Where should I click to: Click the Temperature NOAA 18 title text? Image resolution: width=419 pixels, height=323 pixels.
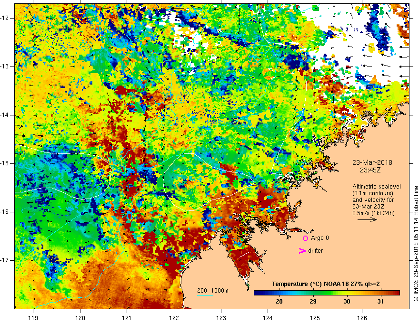tap(326, 284)
